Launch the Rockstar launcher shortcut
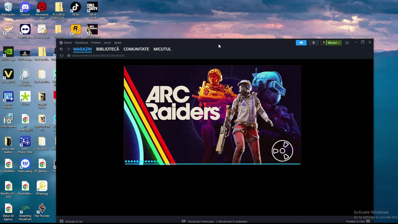 coord(76,32)
